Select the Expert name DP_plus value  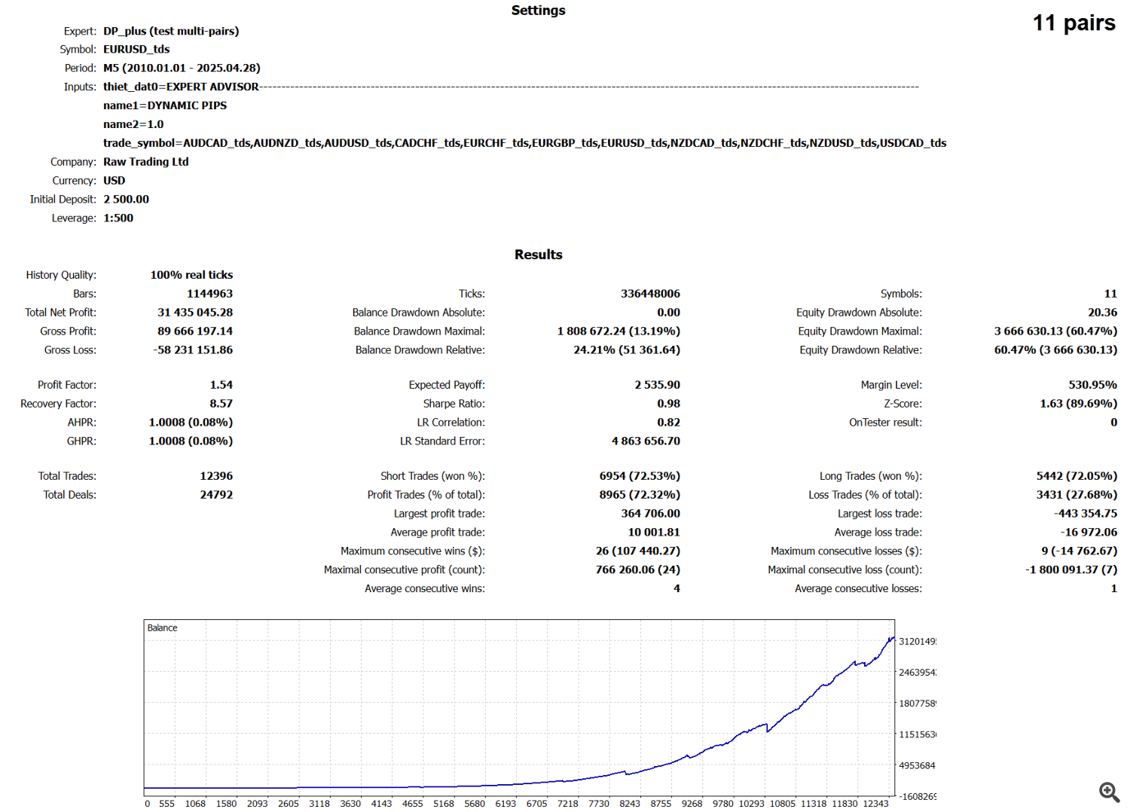171,31
